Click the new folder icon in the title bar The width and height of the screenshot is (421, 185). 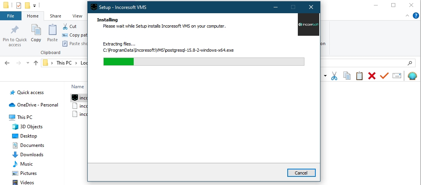click(x=27, y=5)
